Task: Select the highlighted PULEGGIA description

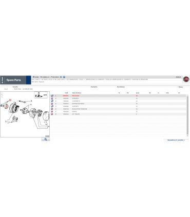Action: 75,96
